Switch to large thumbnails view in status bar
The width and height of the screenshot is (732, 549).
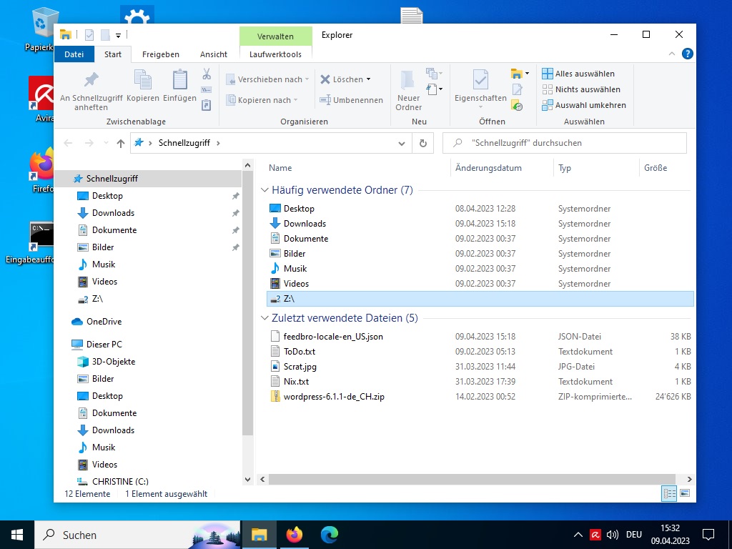(685, 493)
